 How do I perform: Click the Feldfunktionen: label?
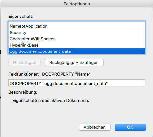24,74
